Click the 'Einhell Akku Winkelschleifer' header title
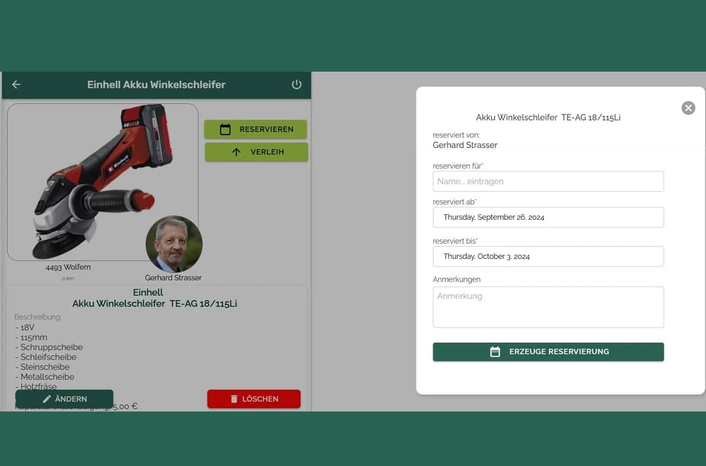Image resolution: width=706 pixels, height=466 pixels. click(x=156, y=85)
